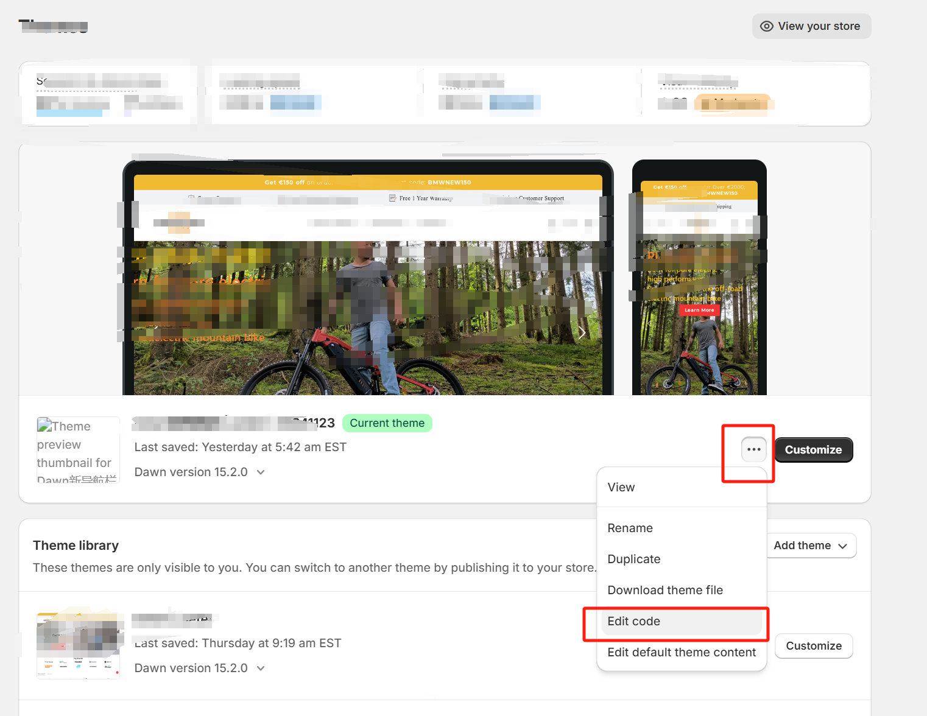Choose Edit default theme content option
Image resolution: width=927 pixels, height=716 pixels.
(682, 652)
